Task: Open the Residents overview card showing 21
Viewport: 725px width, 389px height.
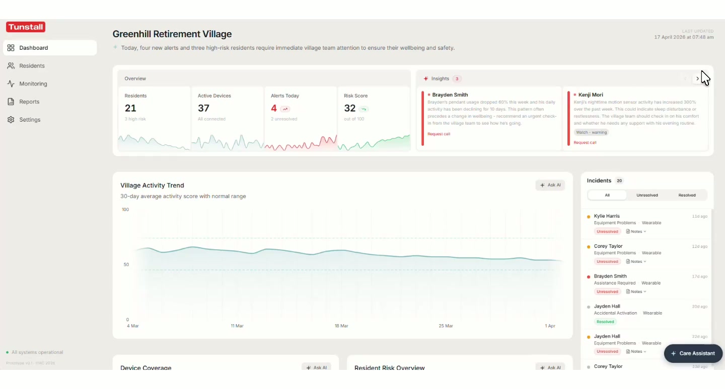Action: coord(154,119)
